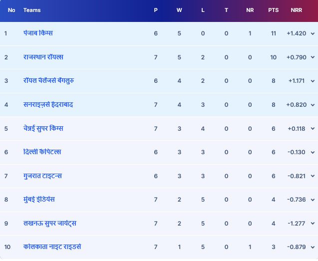
Task: Expand the रॉयल चैलेंजर्स बेंगलुरु row chevron
Action: (313, 81)
